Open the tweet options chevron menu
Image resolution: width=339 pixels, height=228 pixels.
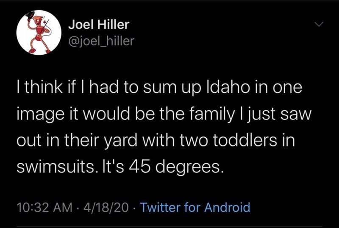pyautogui.click(x=319, y=24)
